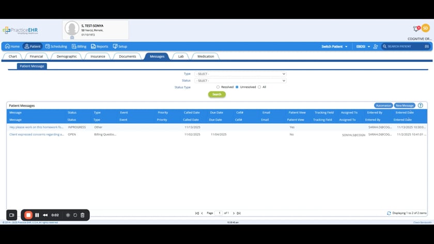
Task: Click the SONYA.S@COGN assigned to cell
Action: (x=353, y=135)
